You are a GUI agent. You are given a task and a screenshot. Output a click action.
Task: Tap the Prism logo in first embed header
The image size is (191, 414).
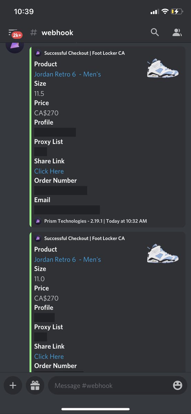point(38,53)
